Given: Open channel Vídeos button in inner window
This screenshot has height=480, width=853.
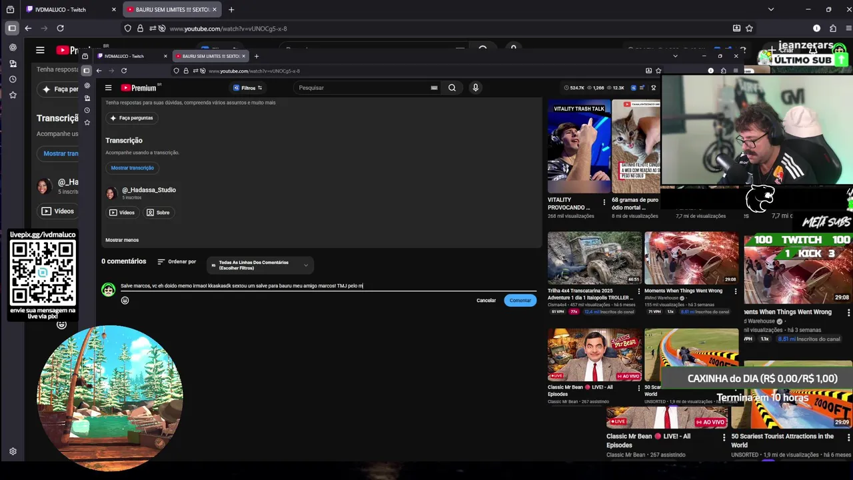Looking at the screenshot, I should click(x=122, y=213).
